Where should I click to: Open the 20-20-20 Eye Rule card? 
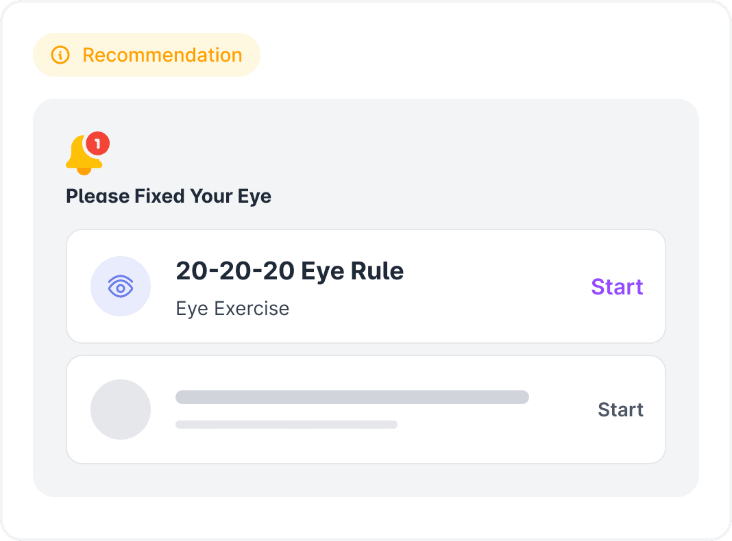(366, 286)
